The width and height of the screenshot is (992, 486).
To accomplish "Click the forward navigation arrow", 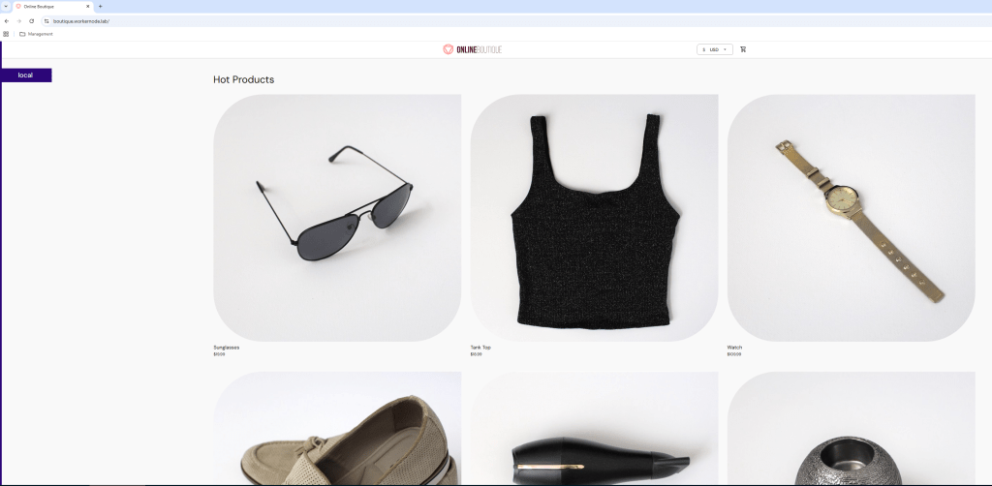I will [x=19, y=20].
